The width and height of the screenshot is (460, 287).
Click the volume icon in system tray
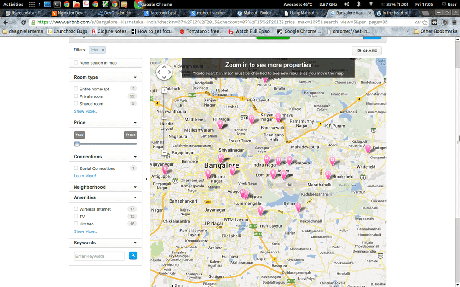tap(346, 4)
